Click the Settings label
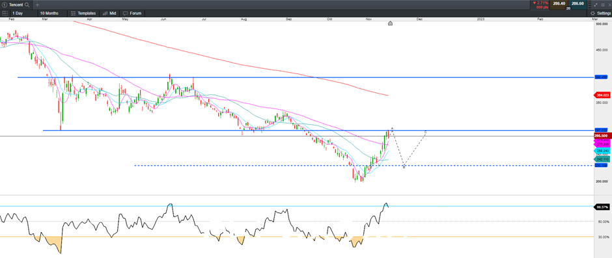The image size is (612, 258). click(x=604, y=13)
